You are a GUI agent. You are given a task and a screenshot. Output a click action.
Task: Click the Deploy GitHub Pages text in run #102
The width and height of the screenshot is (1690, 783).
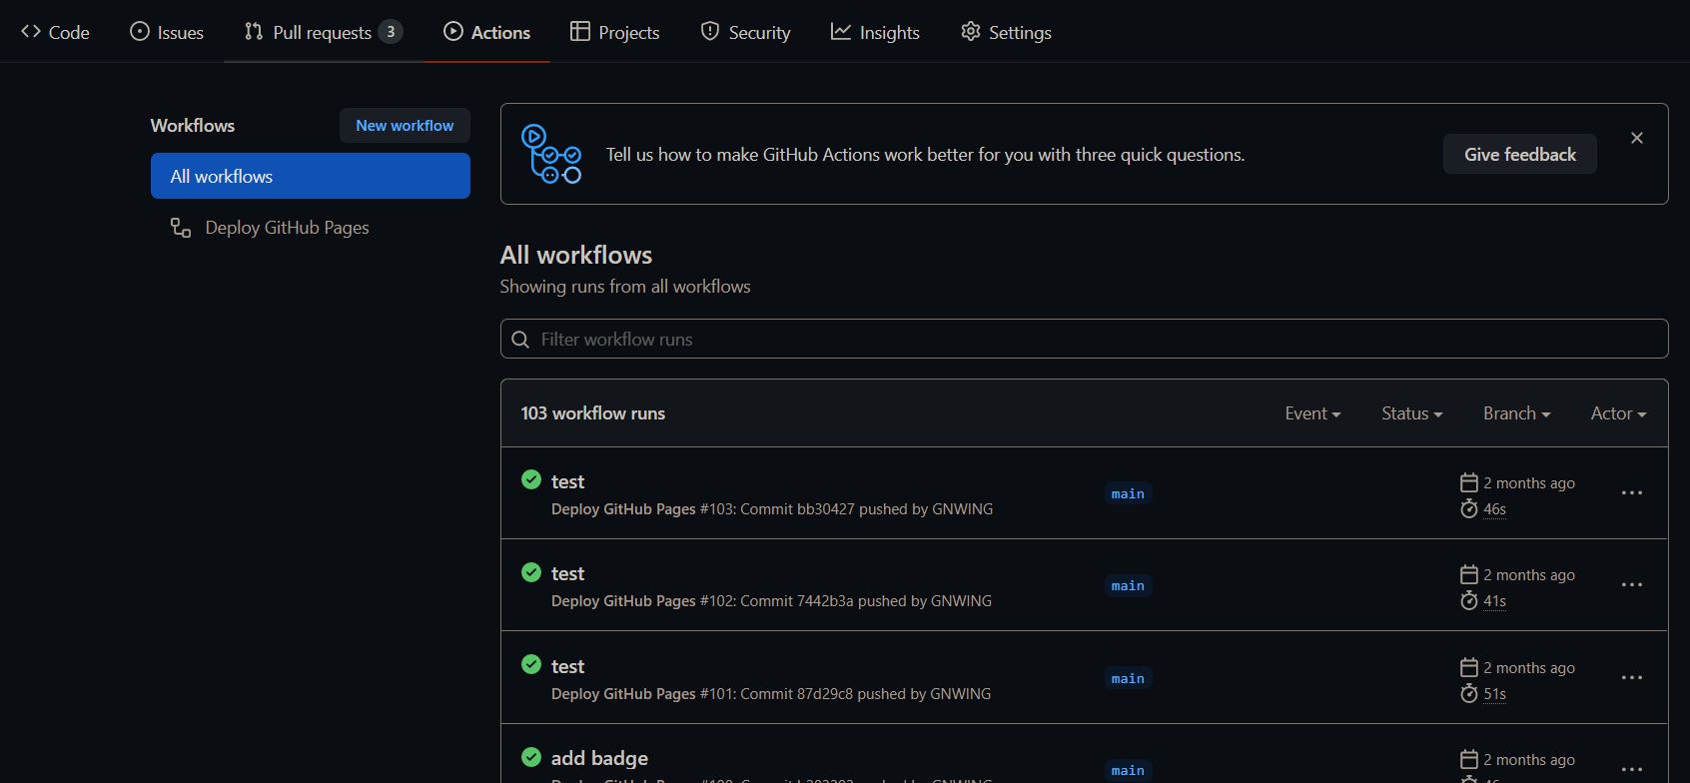pos(623,601)
